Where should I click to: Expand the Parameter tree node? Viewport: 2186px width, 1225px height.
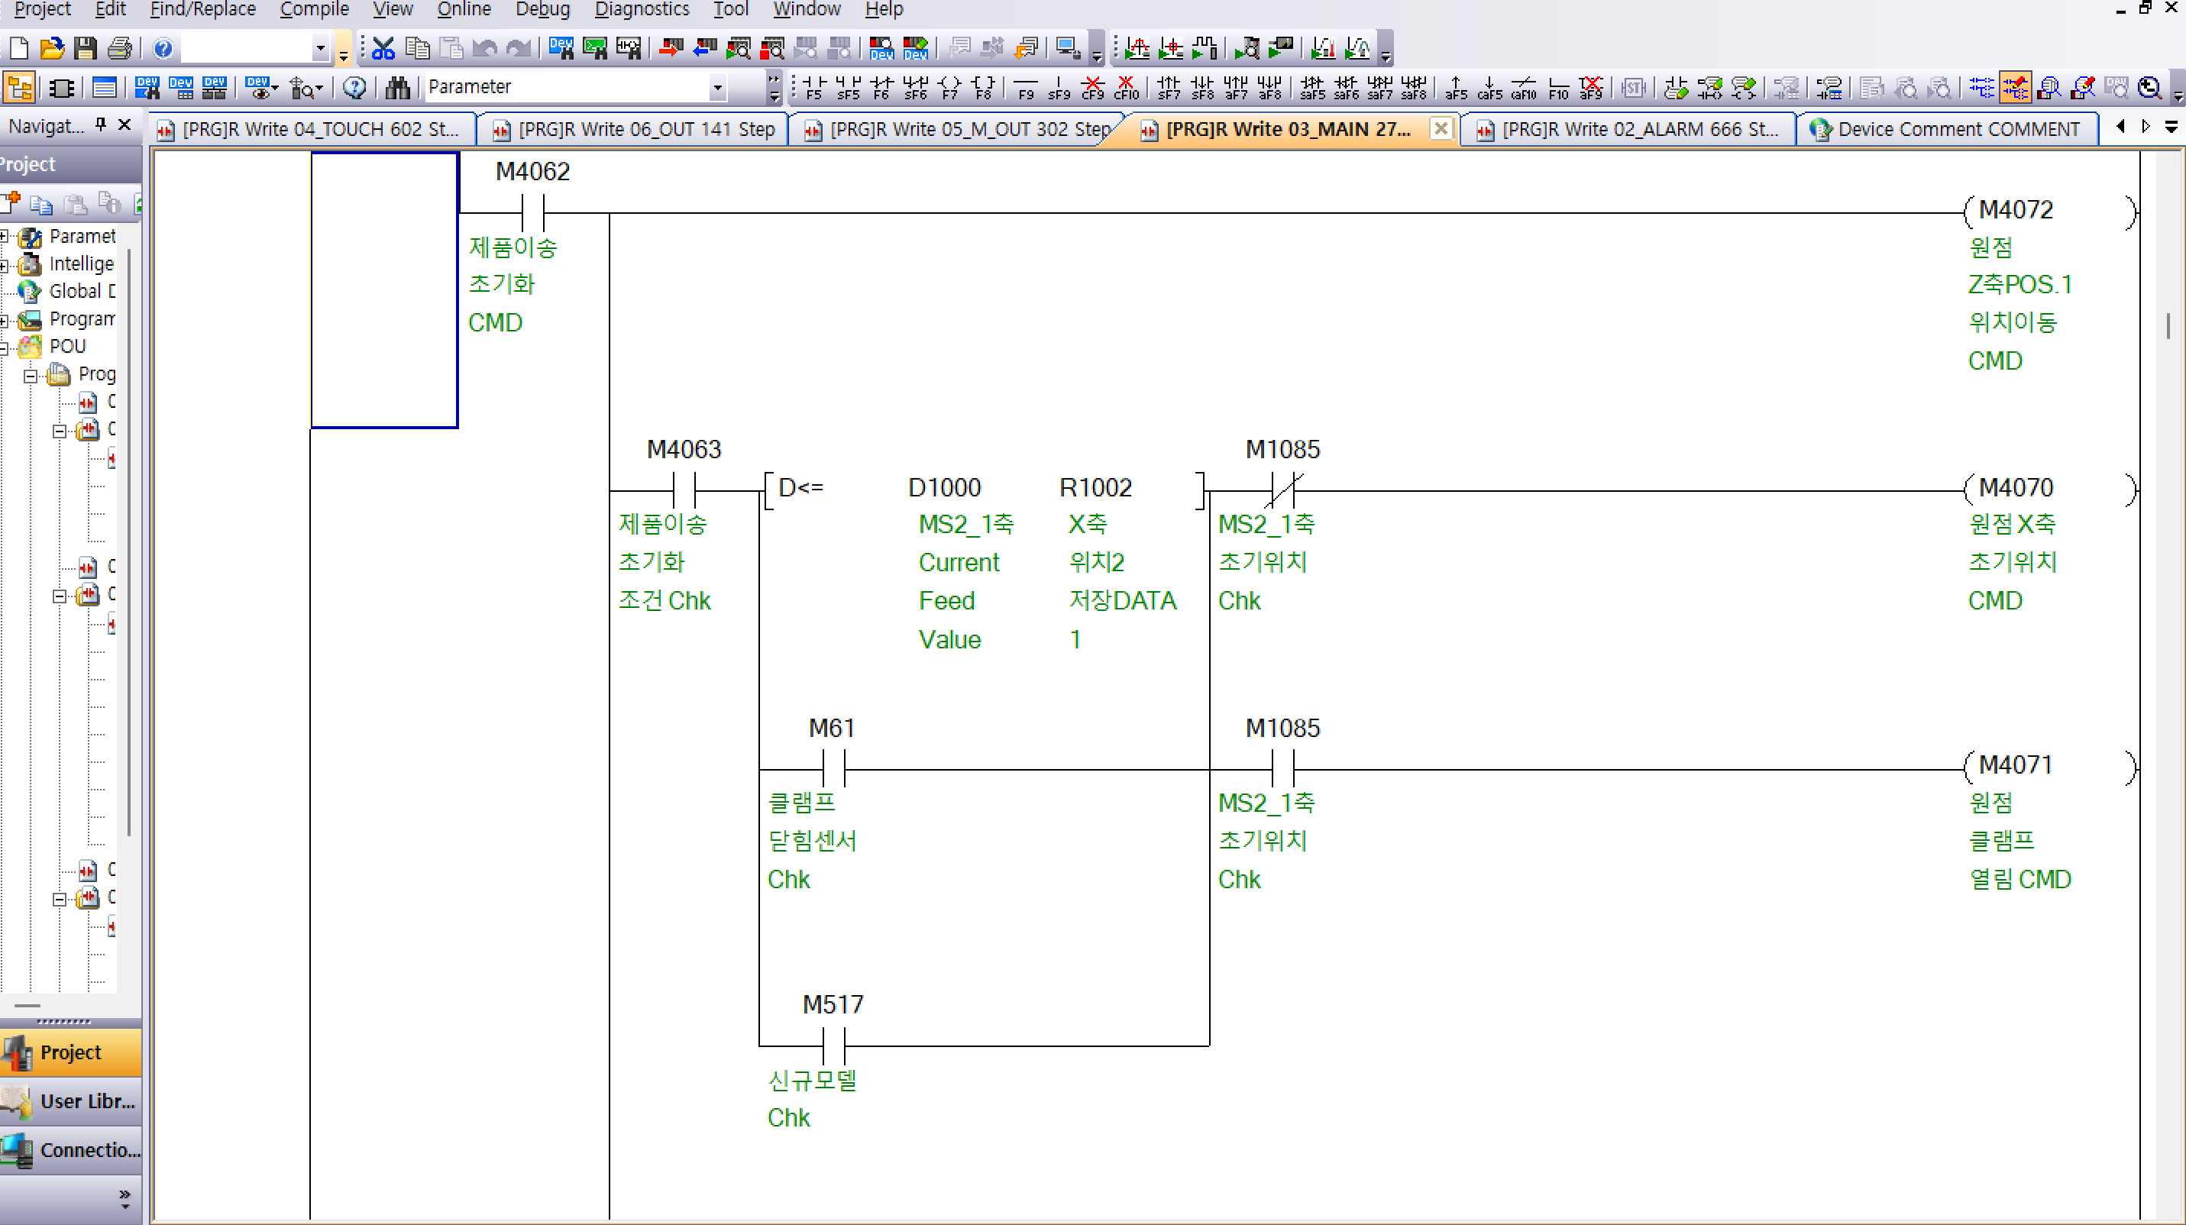5,236
